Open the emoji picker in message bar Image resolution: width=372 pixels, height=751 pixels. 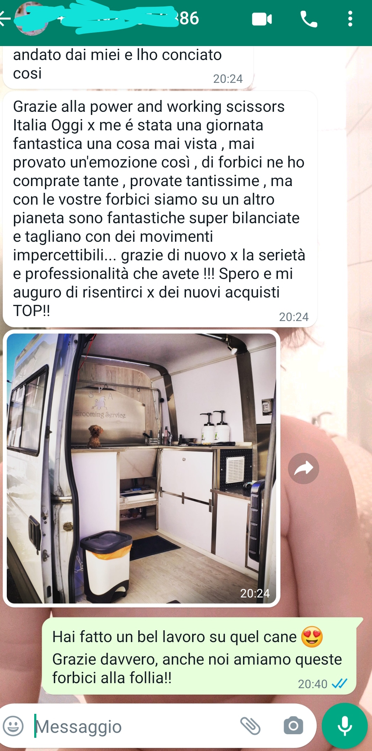[13, 726]
